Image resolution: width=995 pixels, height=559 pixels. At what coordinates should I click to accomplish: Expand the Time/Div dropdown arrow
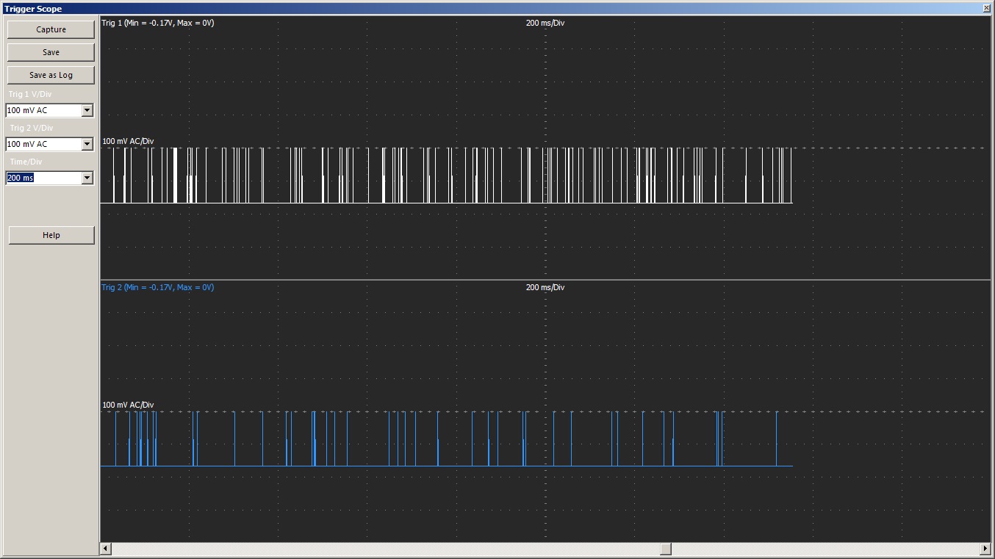tap(87, 178)
